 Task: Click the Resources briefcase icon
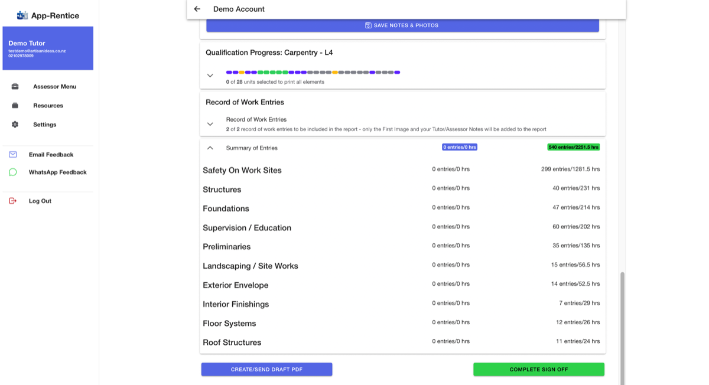[15, 106]
